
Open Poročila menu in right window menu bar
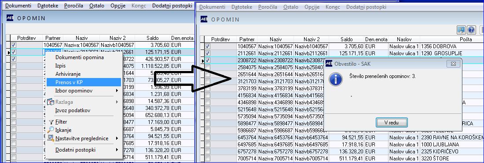coord(268,7)
